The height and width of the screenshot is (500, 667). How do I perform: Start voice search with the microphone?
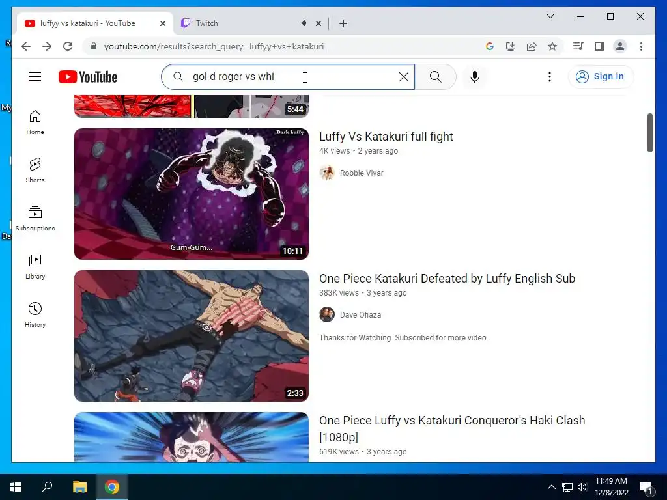(x=475, y=77)
